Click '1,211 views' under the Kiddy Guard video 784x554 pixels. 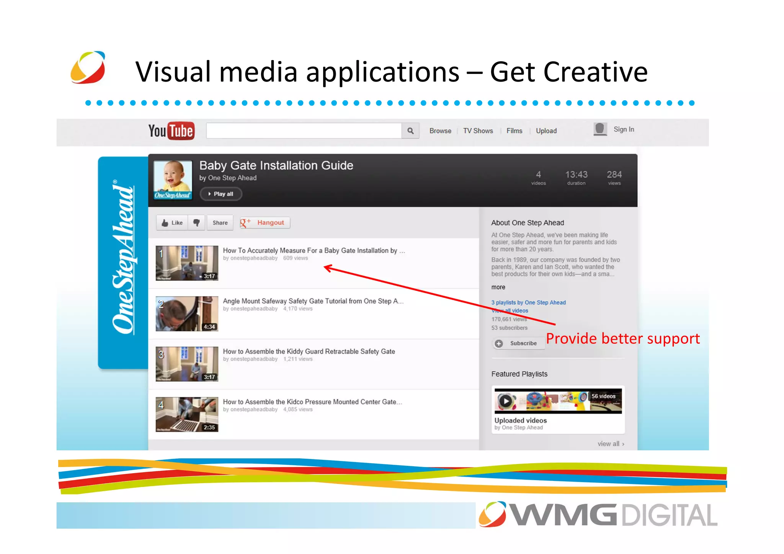[x=298, y=359]
